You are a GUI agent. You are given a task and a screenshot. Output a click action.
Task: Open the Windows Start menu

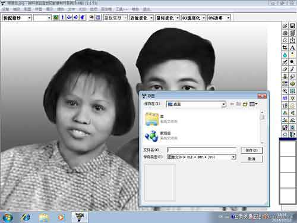pyautogui.click(x=8, y=218)
